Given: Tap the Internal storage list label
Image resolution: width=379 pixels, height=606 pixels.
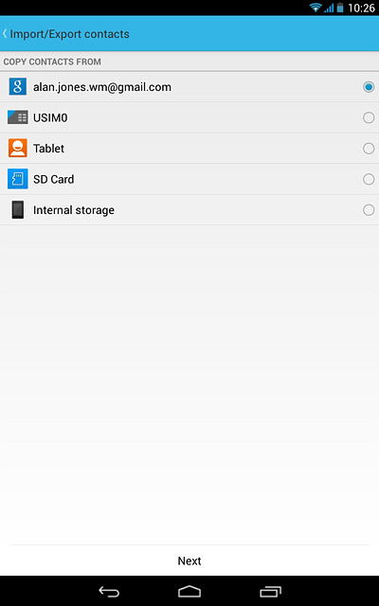Looking at the screenshot, I should [x=74, y=210].
